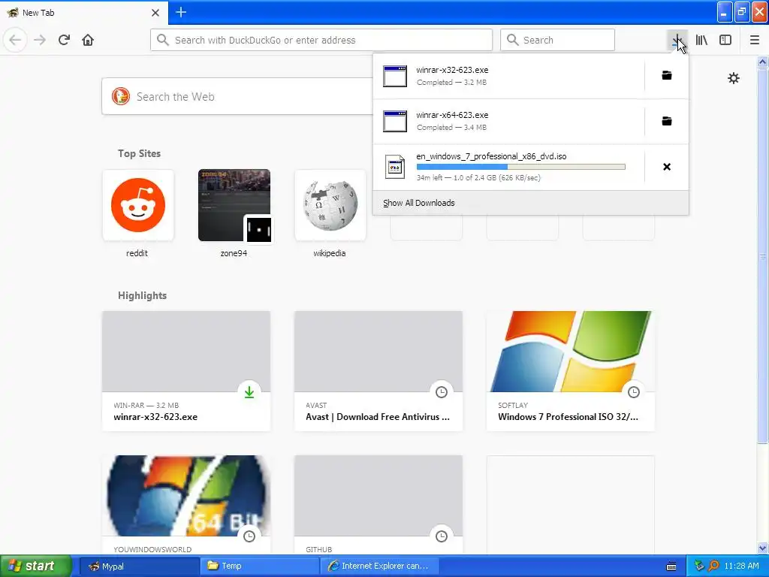Open a new tab with plus button
This screenshot has width=769, height=577.
(181, 12)
